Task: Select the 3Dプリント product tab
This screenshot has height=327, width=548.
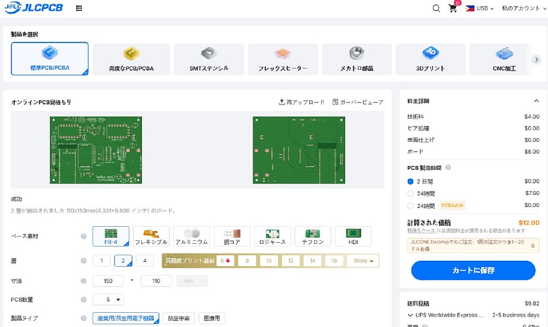Action: [430, 59]
